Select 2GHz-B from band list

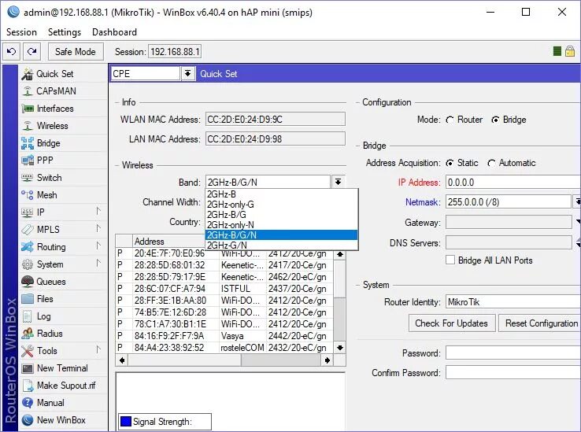click(x=281, y=194)
